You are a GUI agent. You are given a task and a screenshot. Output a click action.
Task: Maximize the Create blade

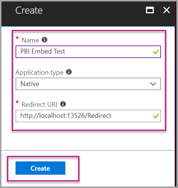click(150, 10)
